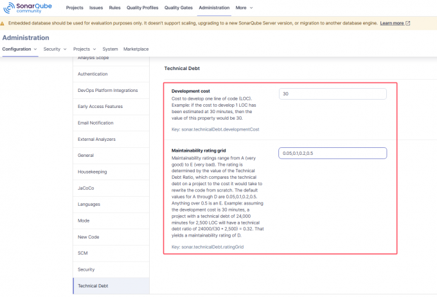The width and height of the screenshot is (437, 297).
Task: Open Quality Gates from the top bar
Action: (178, 8)
